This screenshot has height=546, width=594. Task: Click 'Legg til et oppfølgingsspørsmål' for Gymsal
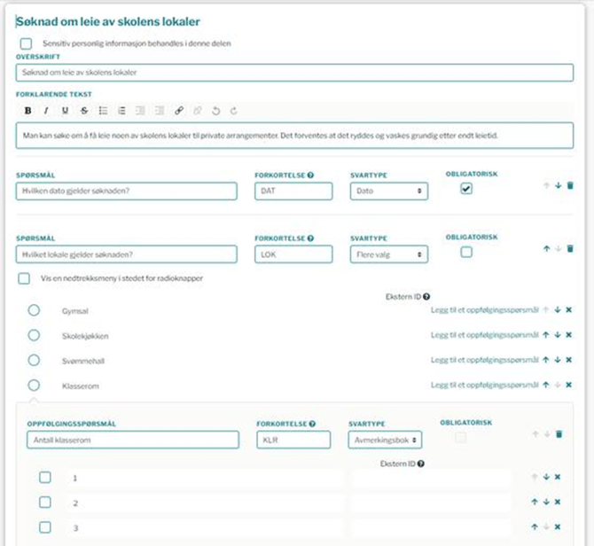click(484, 309)
